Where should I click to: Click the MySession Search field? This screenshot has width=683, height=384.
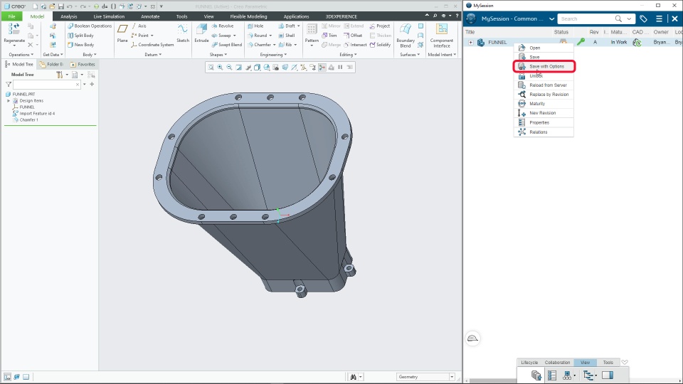pos(586,18)
